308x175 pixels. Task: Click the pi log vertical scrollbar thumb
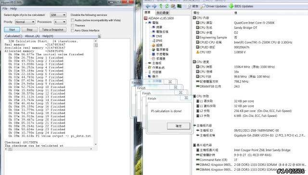(96, 45)
